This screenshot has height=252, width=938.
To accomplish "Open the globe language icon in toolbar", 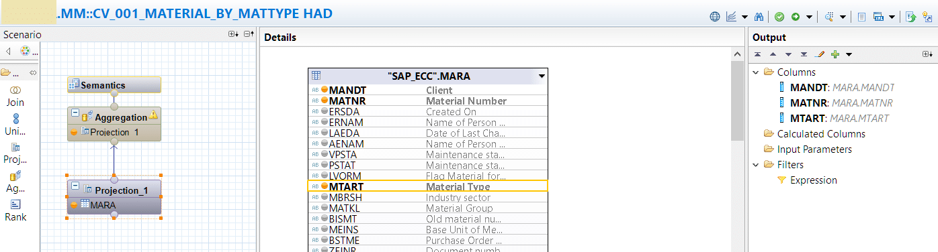I will pos(716,17).
